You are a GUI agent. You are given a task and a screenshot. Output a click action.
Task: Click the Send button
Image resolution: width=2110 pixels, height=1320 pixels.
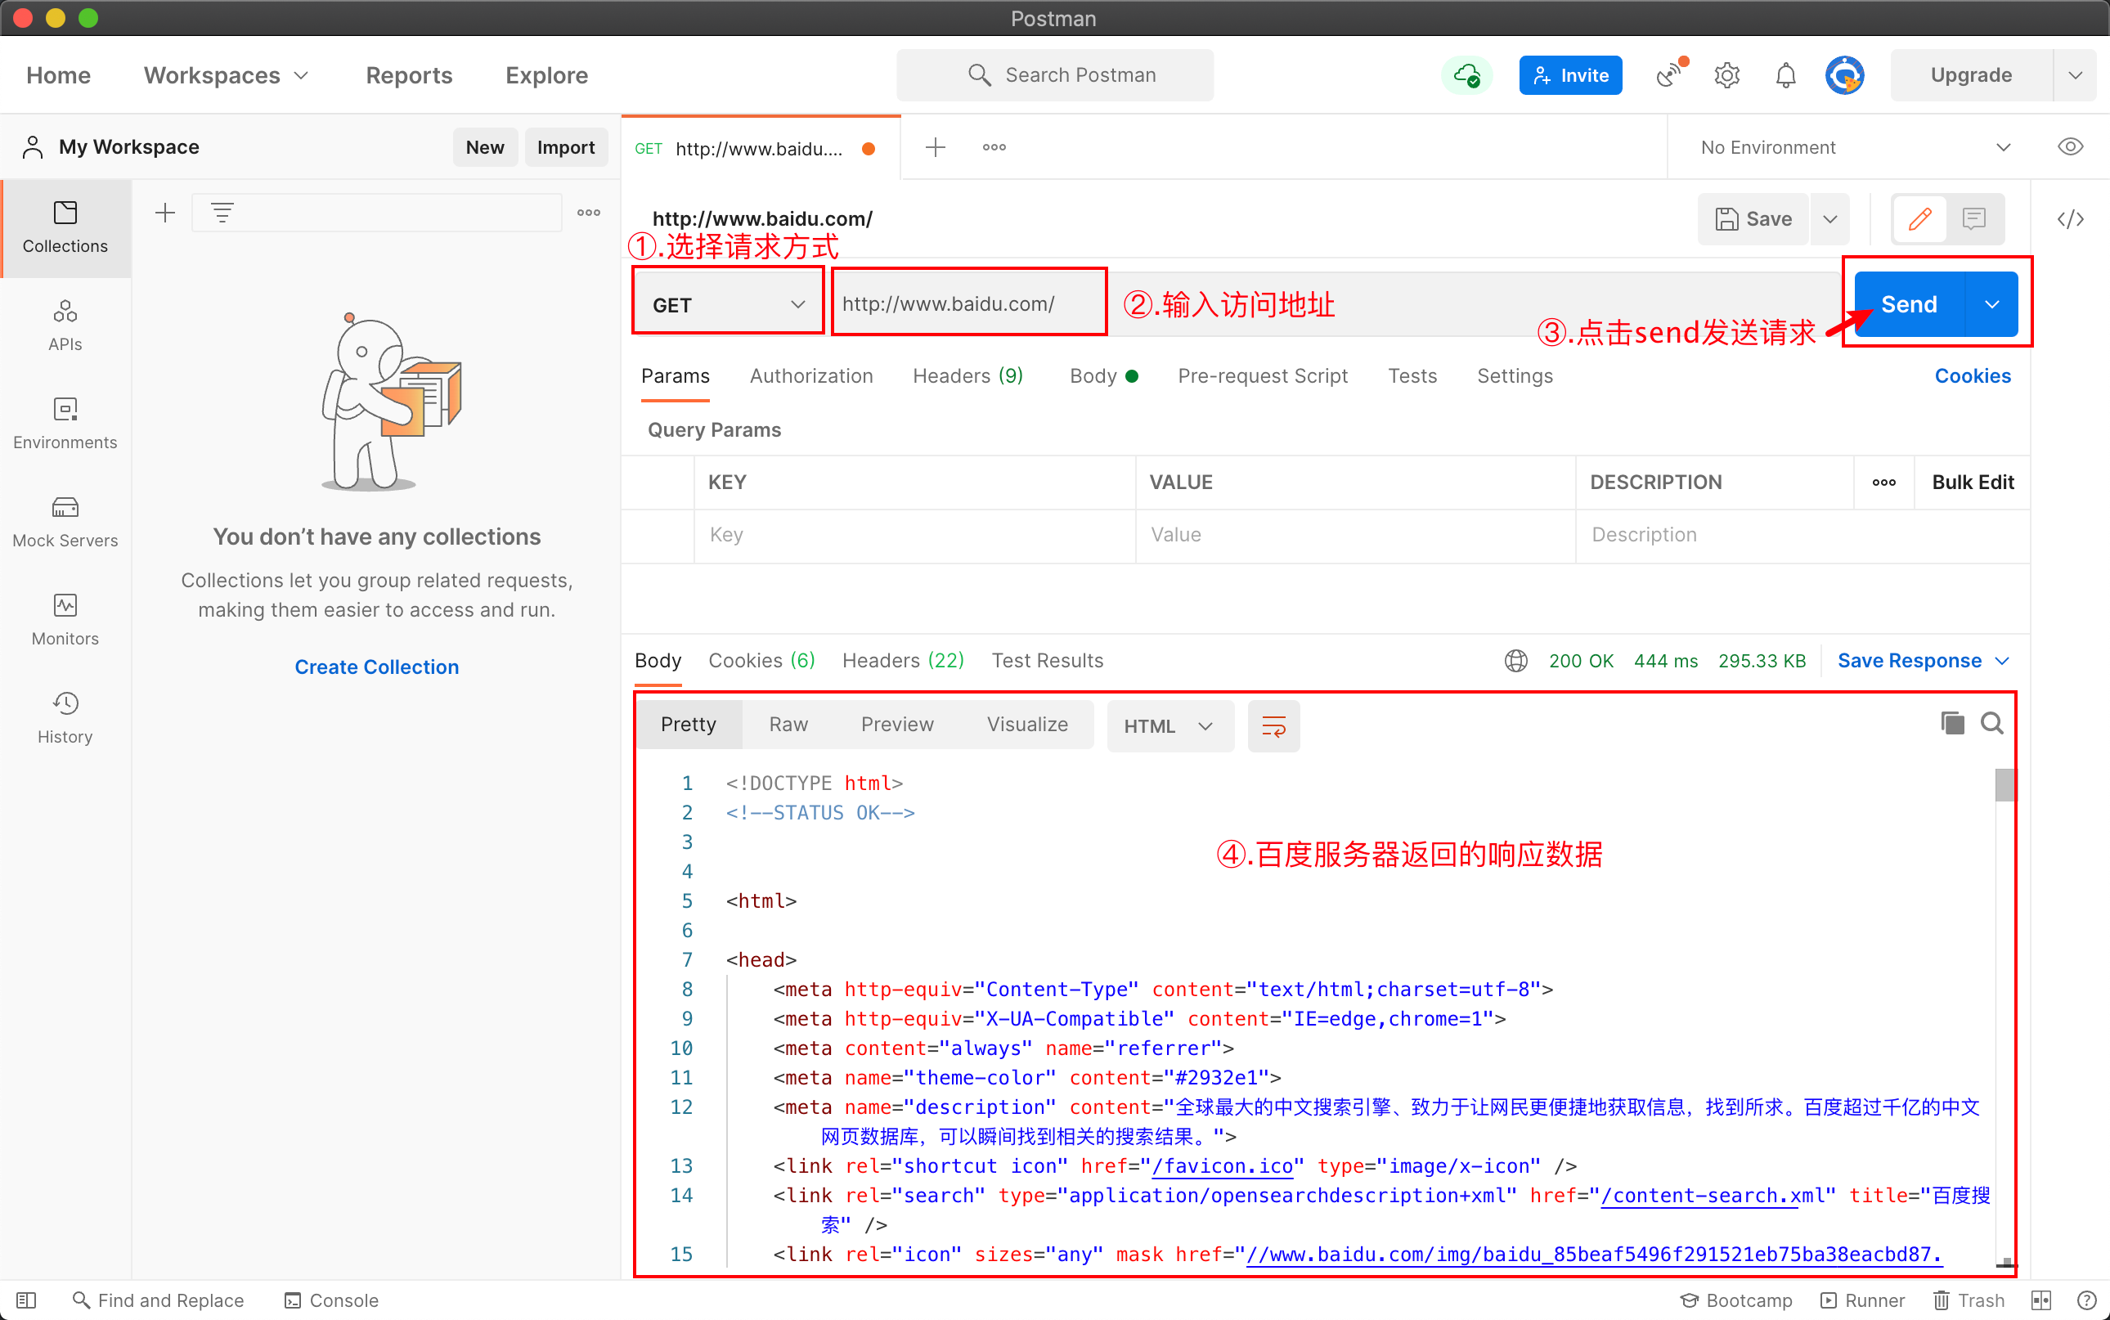(x=1909, y=305)
